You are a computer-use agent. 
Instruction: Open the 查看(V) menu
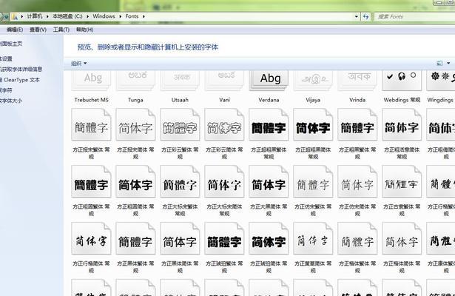coord(37,30)
